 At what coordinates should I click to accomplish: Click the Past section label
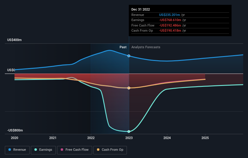click(123, 47)
